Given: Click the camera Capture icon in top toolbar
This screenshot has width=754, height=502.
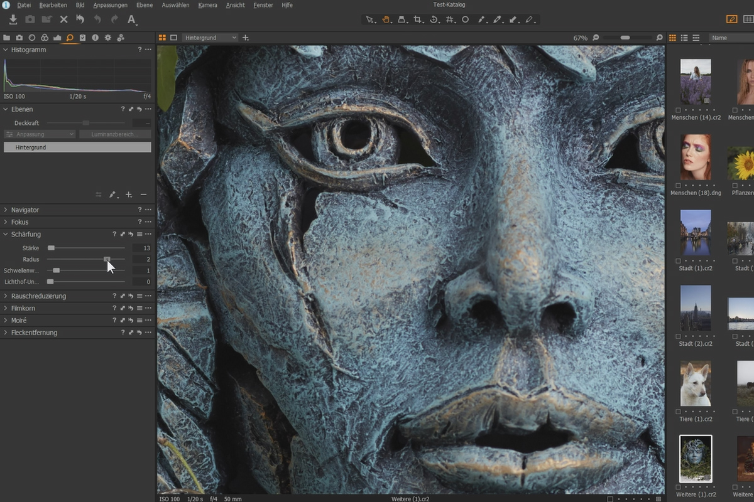Looking at the screenshot, I should pos(30,19).
